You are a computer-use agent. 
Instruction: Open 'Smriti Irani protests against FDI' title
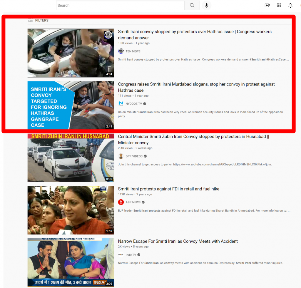168,189
